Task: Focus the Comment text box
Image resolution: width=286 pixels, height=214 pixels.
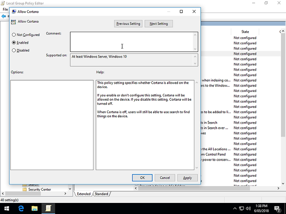Action: click(132, 42)
